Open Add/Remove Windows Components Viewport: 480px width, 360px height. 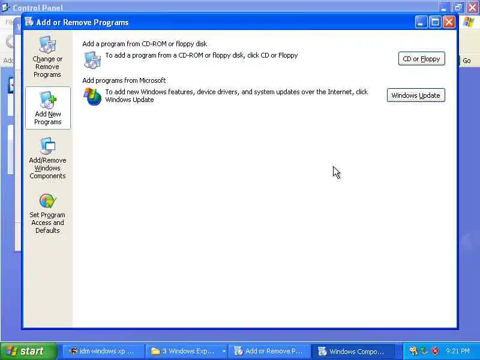47,158
